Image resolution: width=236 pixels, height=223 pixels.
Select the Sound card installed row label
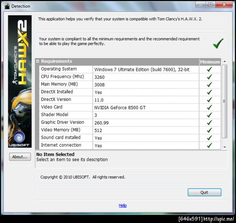(61, 137)
